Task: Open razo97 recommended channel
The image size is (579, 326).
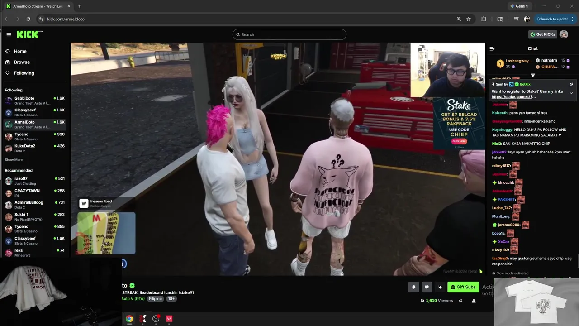Action: tap(35, 181)
